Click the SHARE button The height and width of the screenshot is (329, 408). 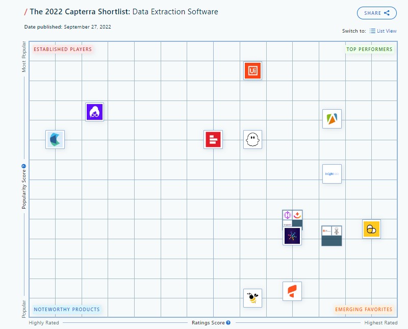click(377, 13)
